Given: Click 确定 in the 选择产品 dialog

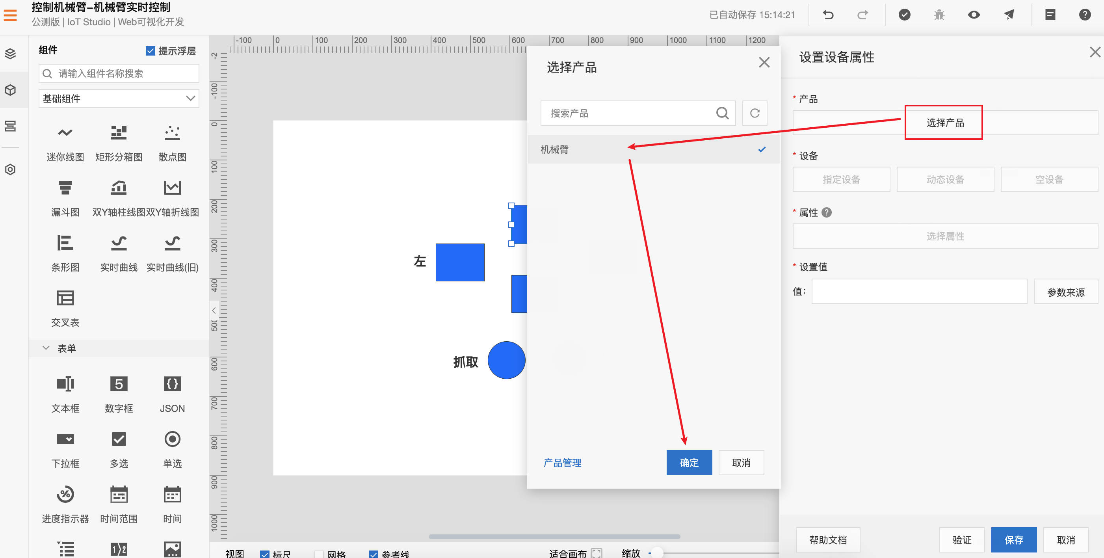Looking at the screenshot, I should (689, 463).
